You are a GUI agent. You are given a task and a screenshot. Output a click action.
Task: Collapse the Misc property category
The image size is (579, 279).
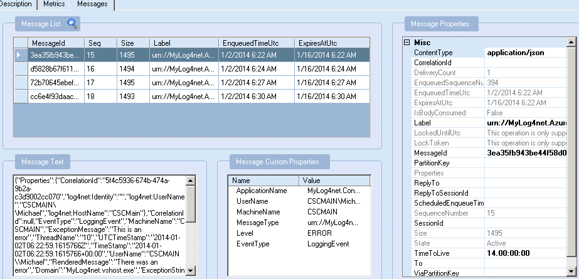(x=407, y=43)
